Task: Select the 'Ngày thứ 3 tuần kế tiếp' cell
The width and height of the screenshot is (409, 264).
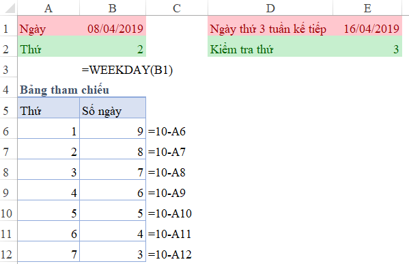Action: [x=270, y=29]
